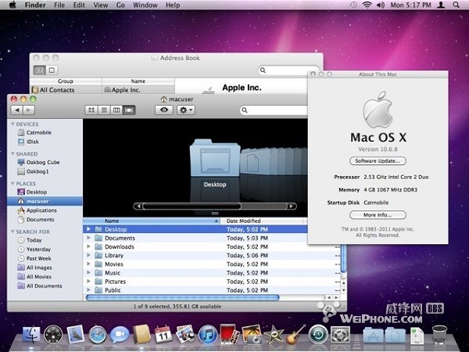The width and height of the screenshot is (469, 352).
Task: Click Spotlight magnifier in menu bar
Action: [x=456, y=5]
